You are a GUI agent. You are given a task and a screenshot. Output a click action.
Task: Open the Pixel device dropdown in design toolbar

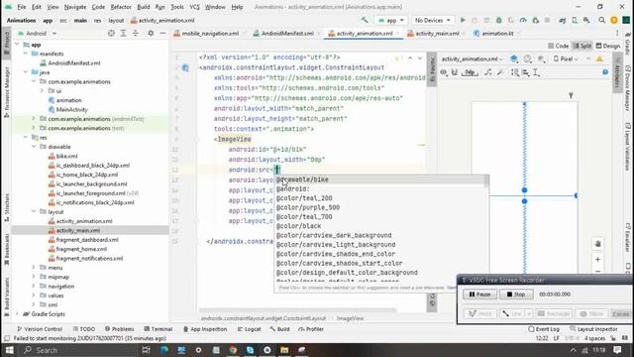566,59
